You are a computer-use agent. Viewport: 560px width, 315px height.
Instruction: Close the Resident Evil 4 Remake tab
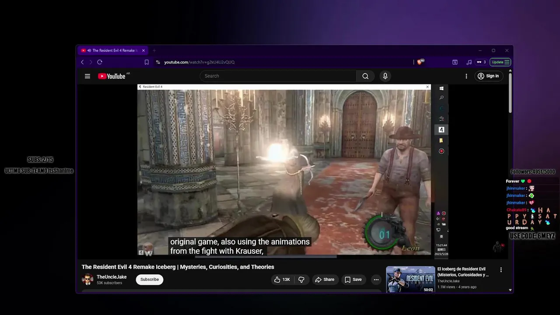[143, 50]
